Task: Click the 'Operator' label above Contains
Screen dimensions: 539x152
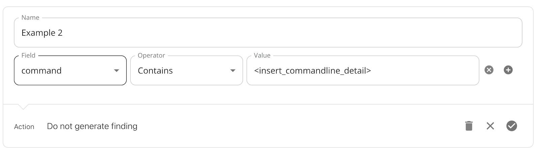Action: point(151,55)
